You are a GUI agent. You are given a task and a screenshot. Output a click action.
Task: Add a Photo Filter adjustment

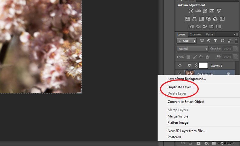208,19
